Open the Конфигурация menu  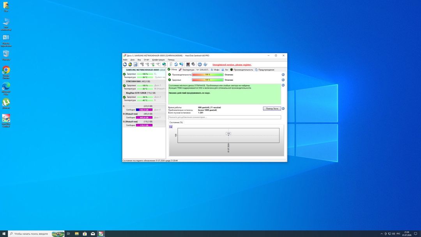click(x=158, y=60)
